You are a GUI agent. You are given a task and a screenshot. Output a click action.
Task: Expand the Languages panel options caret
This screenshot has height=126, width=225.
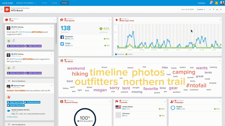pyautogui.click(x=220, y=102)
